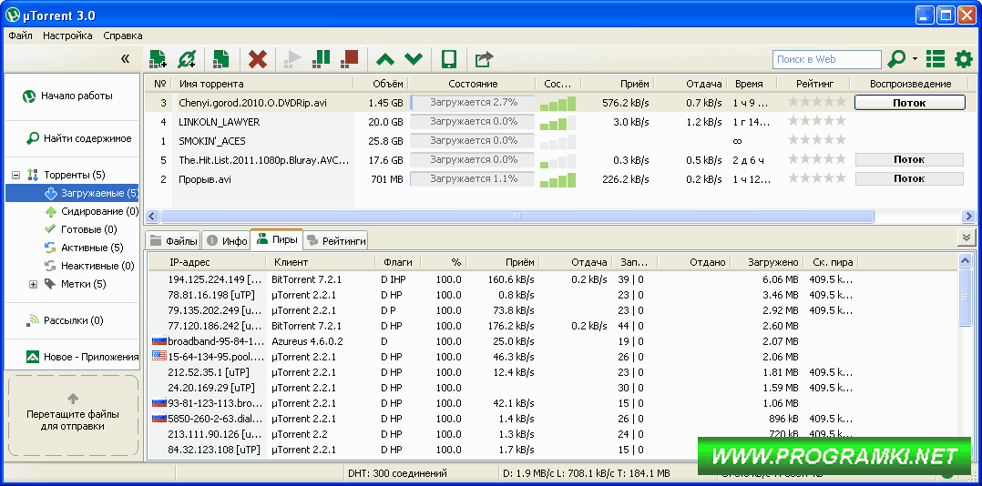This screenshot has height=486, width=982.
Task: Sort by Имя торрента column header
Action: (263, 84)
